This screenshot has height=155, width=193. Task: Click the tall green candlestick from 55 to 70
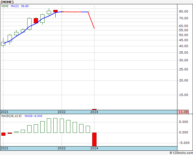(x=29, y=24)
